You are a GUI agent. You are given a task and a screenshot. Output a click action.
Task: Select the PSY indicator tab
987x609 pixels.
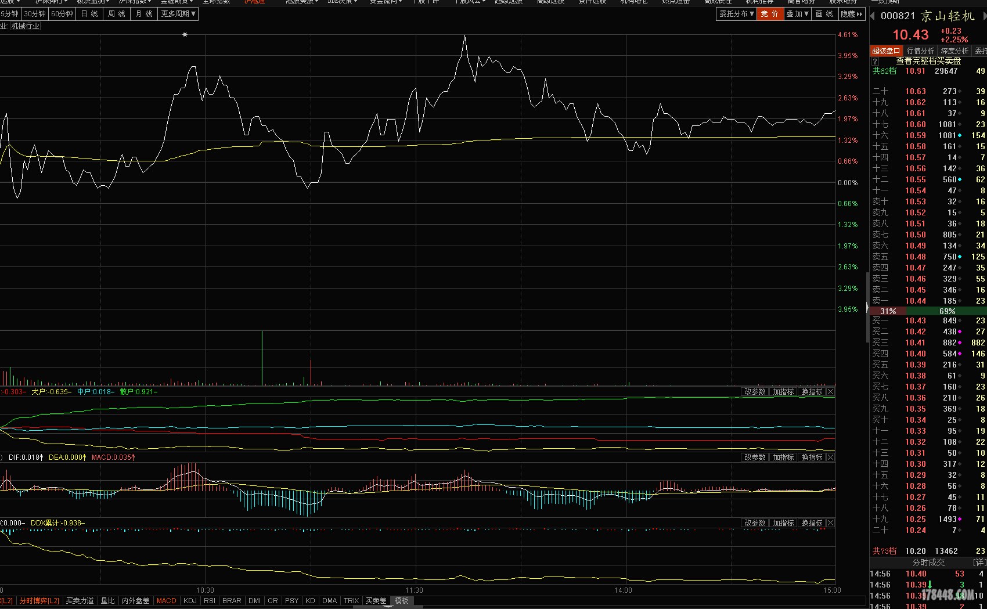pos(292,601)
